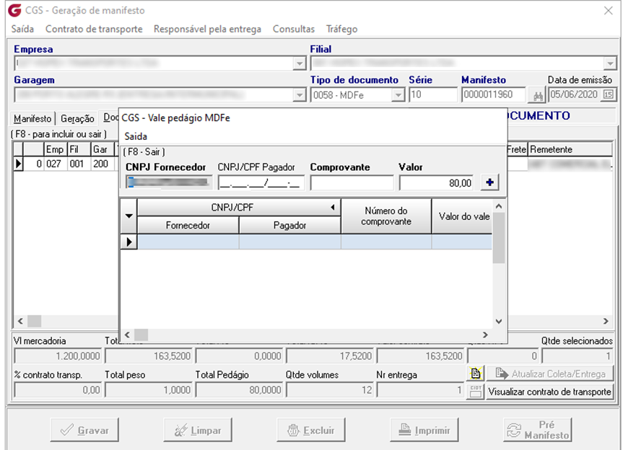Click the Série field

pyautogui.click(x=433, y=95)
